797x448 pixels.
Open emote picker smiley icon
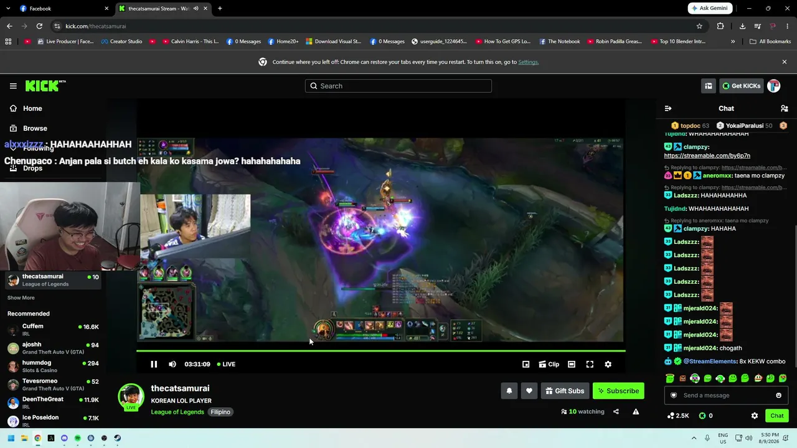778,395
